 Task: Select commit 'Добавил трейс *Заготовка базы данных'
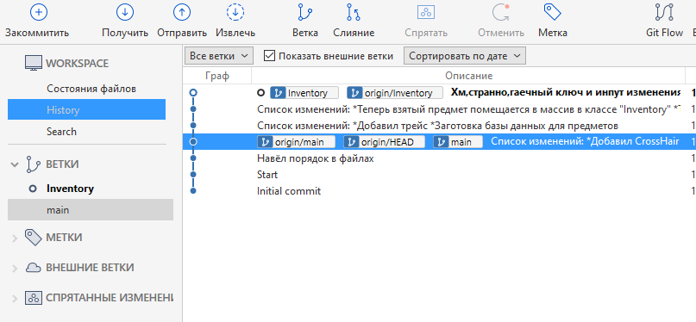pos(437,126)
